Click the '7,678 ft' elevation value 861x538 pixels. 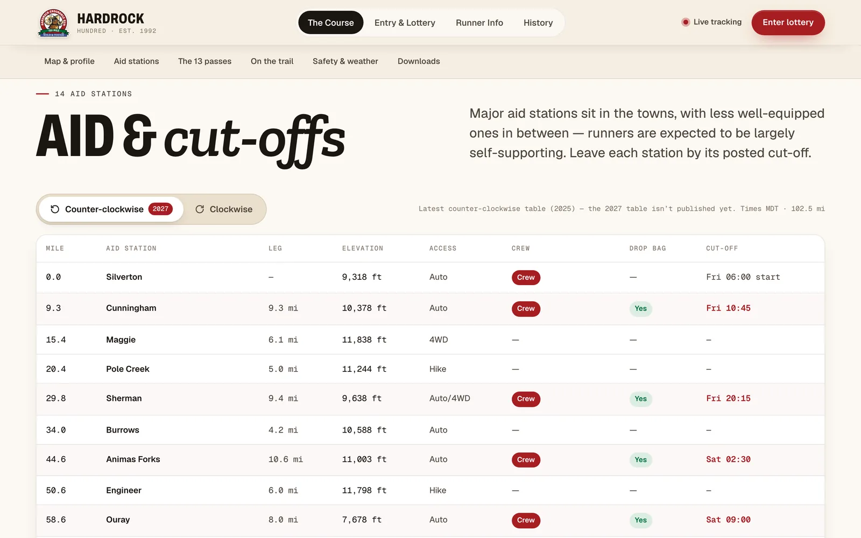(362, 520)
